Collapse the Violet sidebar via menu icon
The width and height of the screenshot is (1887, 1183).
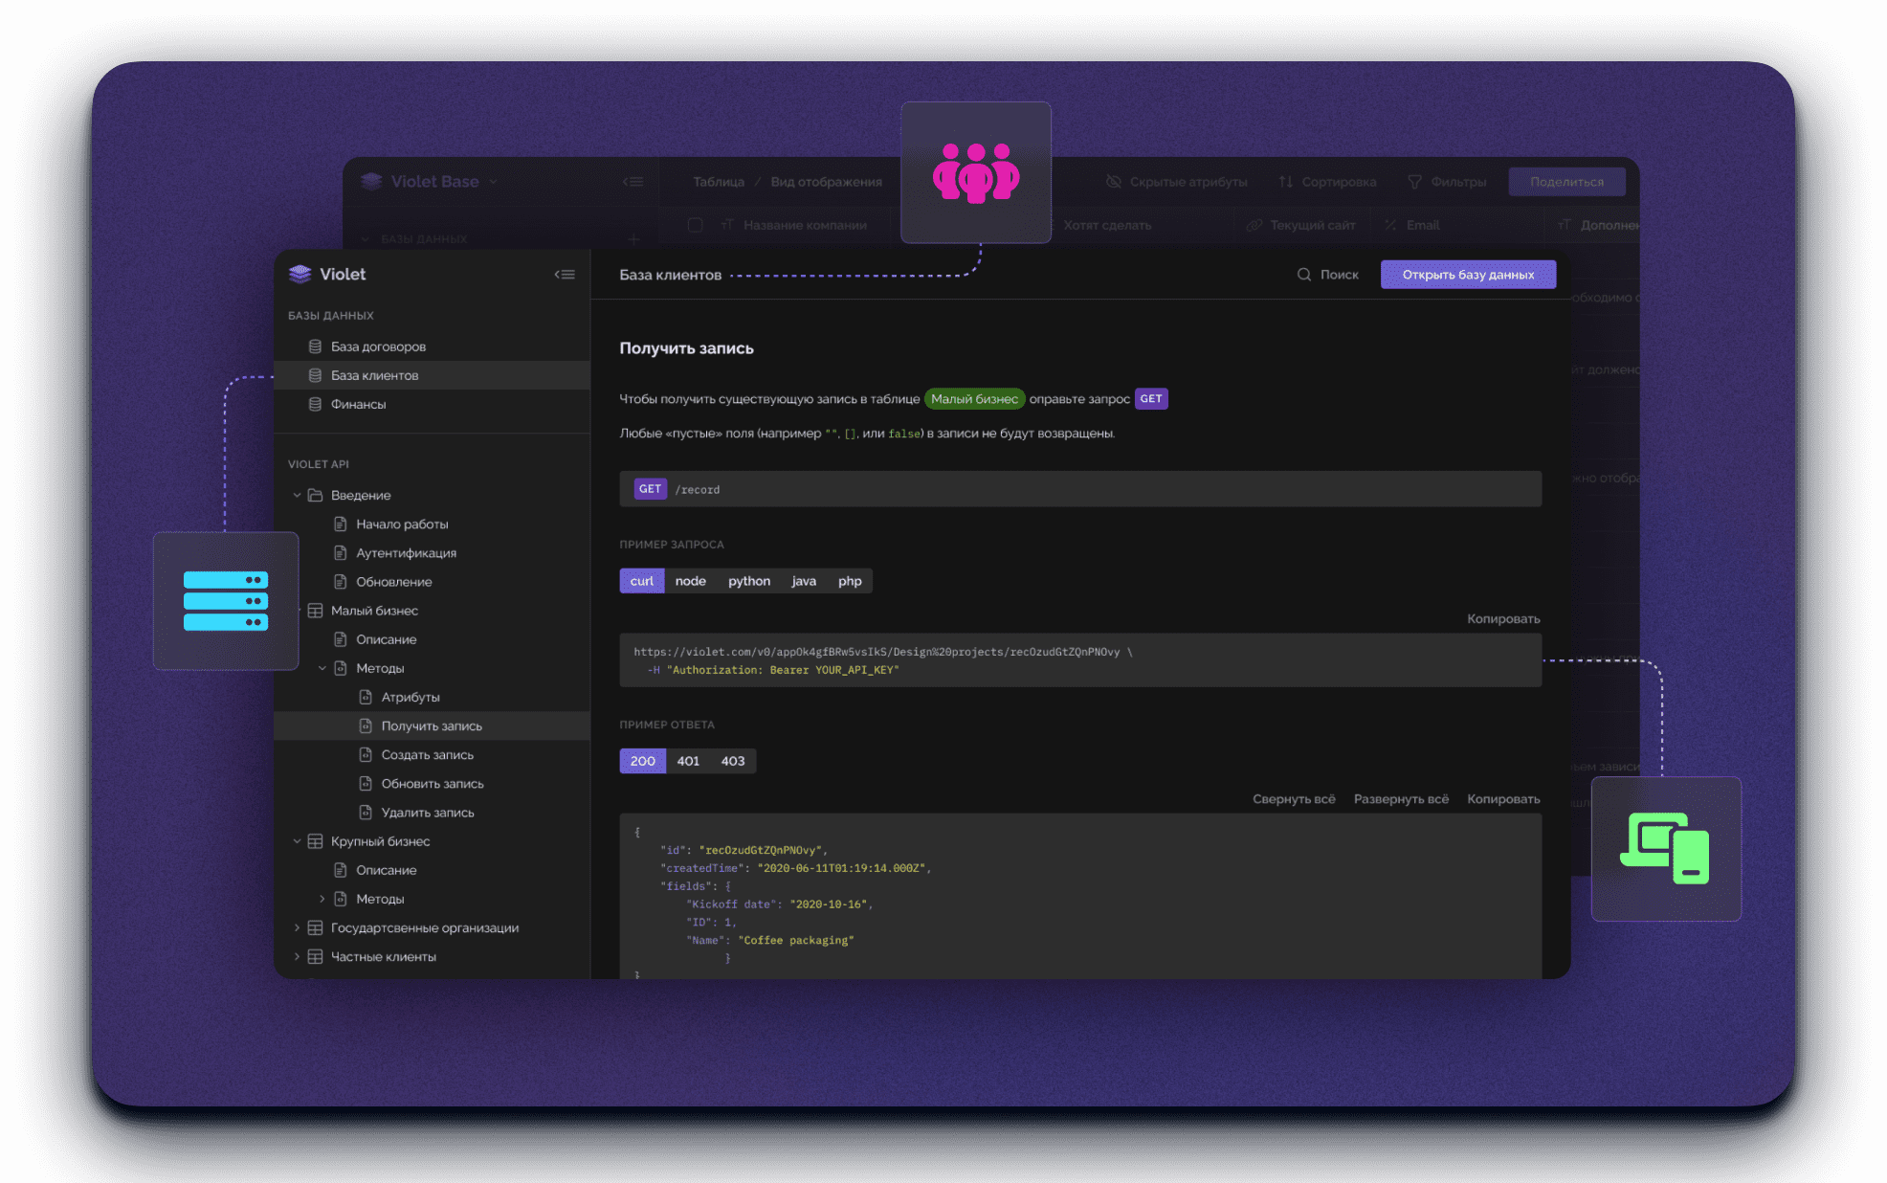pyautogui.click(x=565, y=275)
